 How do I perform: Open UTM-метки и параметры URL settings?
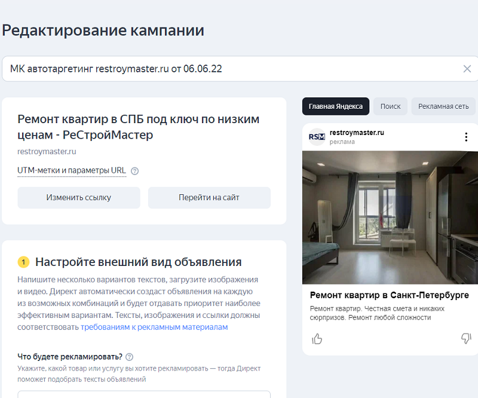pos(72,170)
